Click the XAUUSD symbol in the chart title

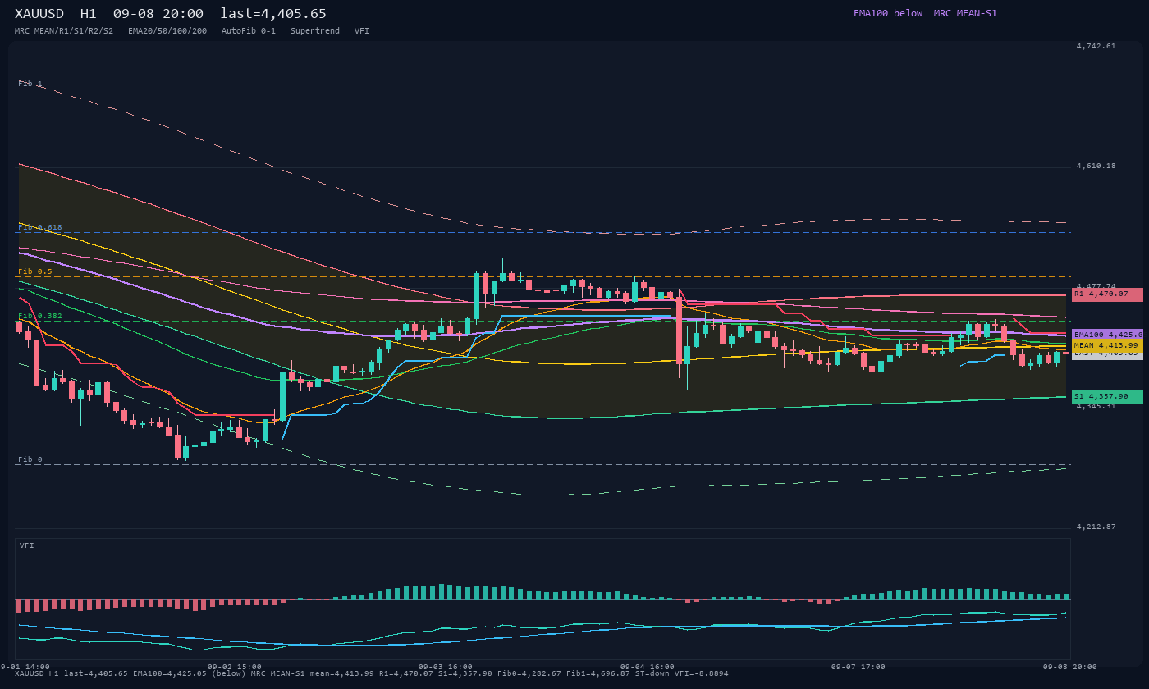pos(41,13)
